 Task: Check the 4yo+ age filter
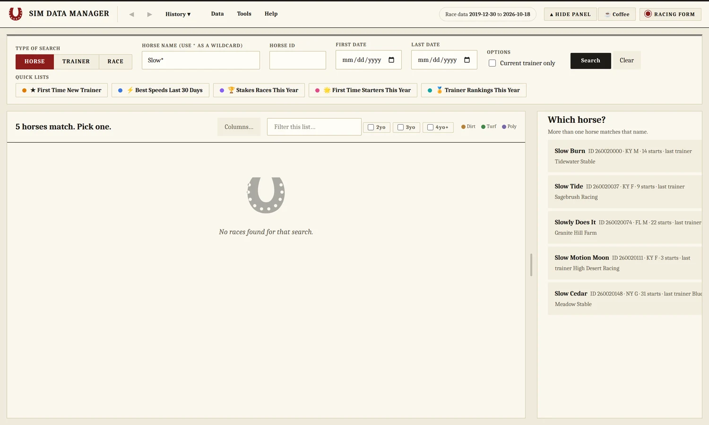[431, 127]
